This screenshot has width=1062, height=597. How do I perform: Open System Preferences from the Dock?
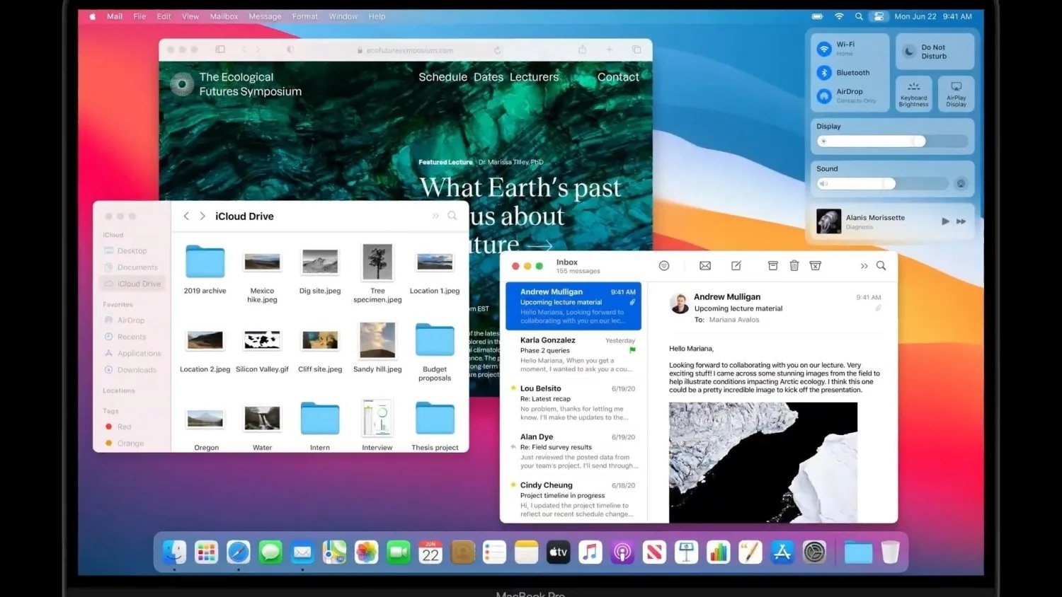pyautogui.click(x=814, y=552)
